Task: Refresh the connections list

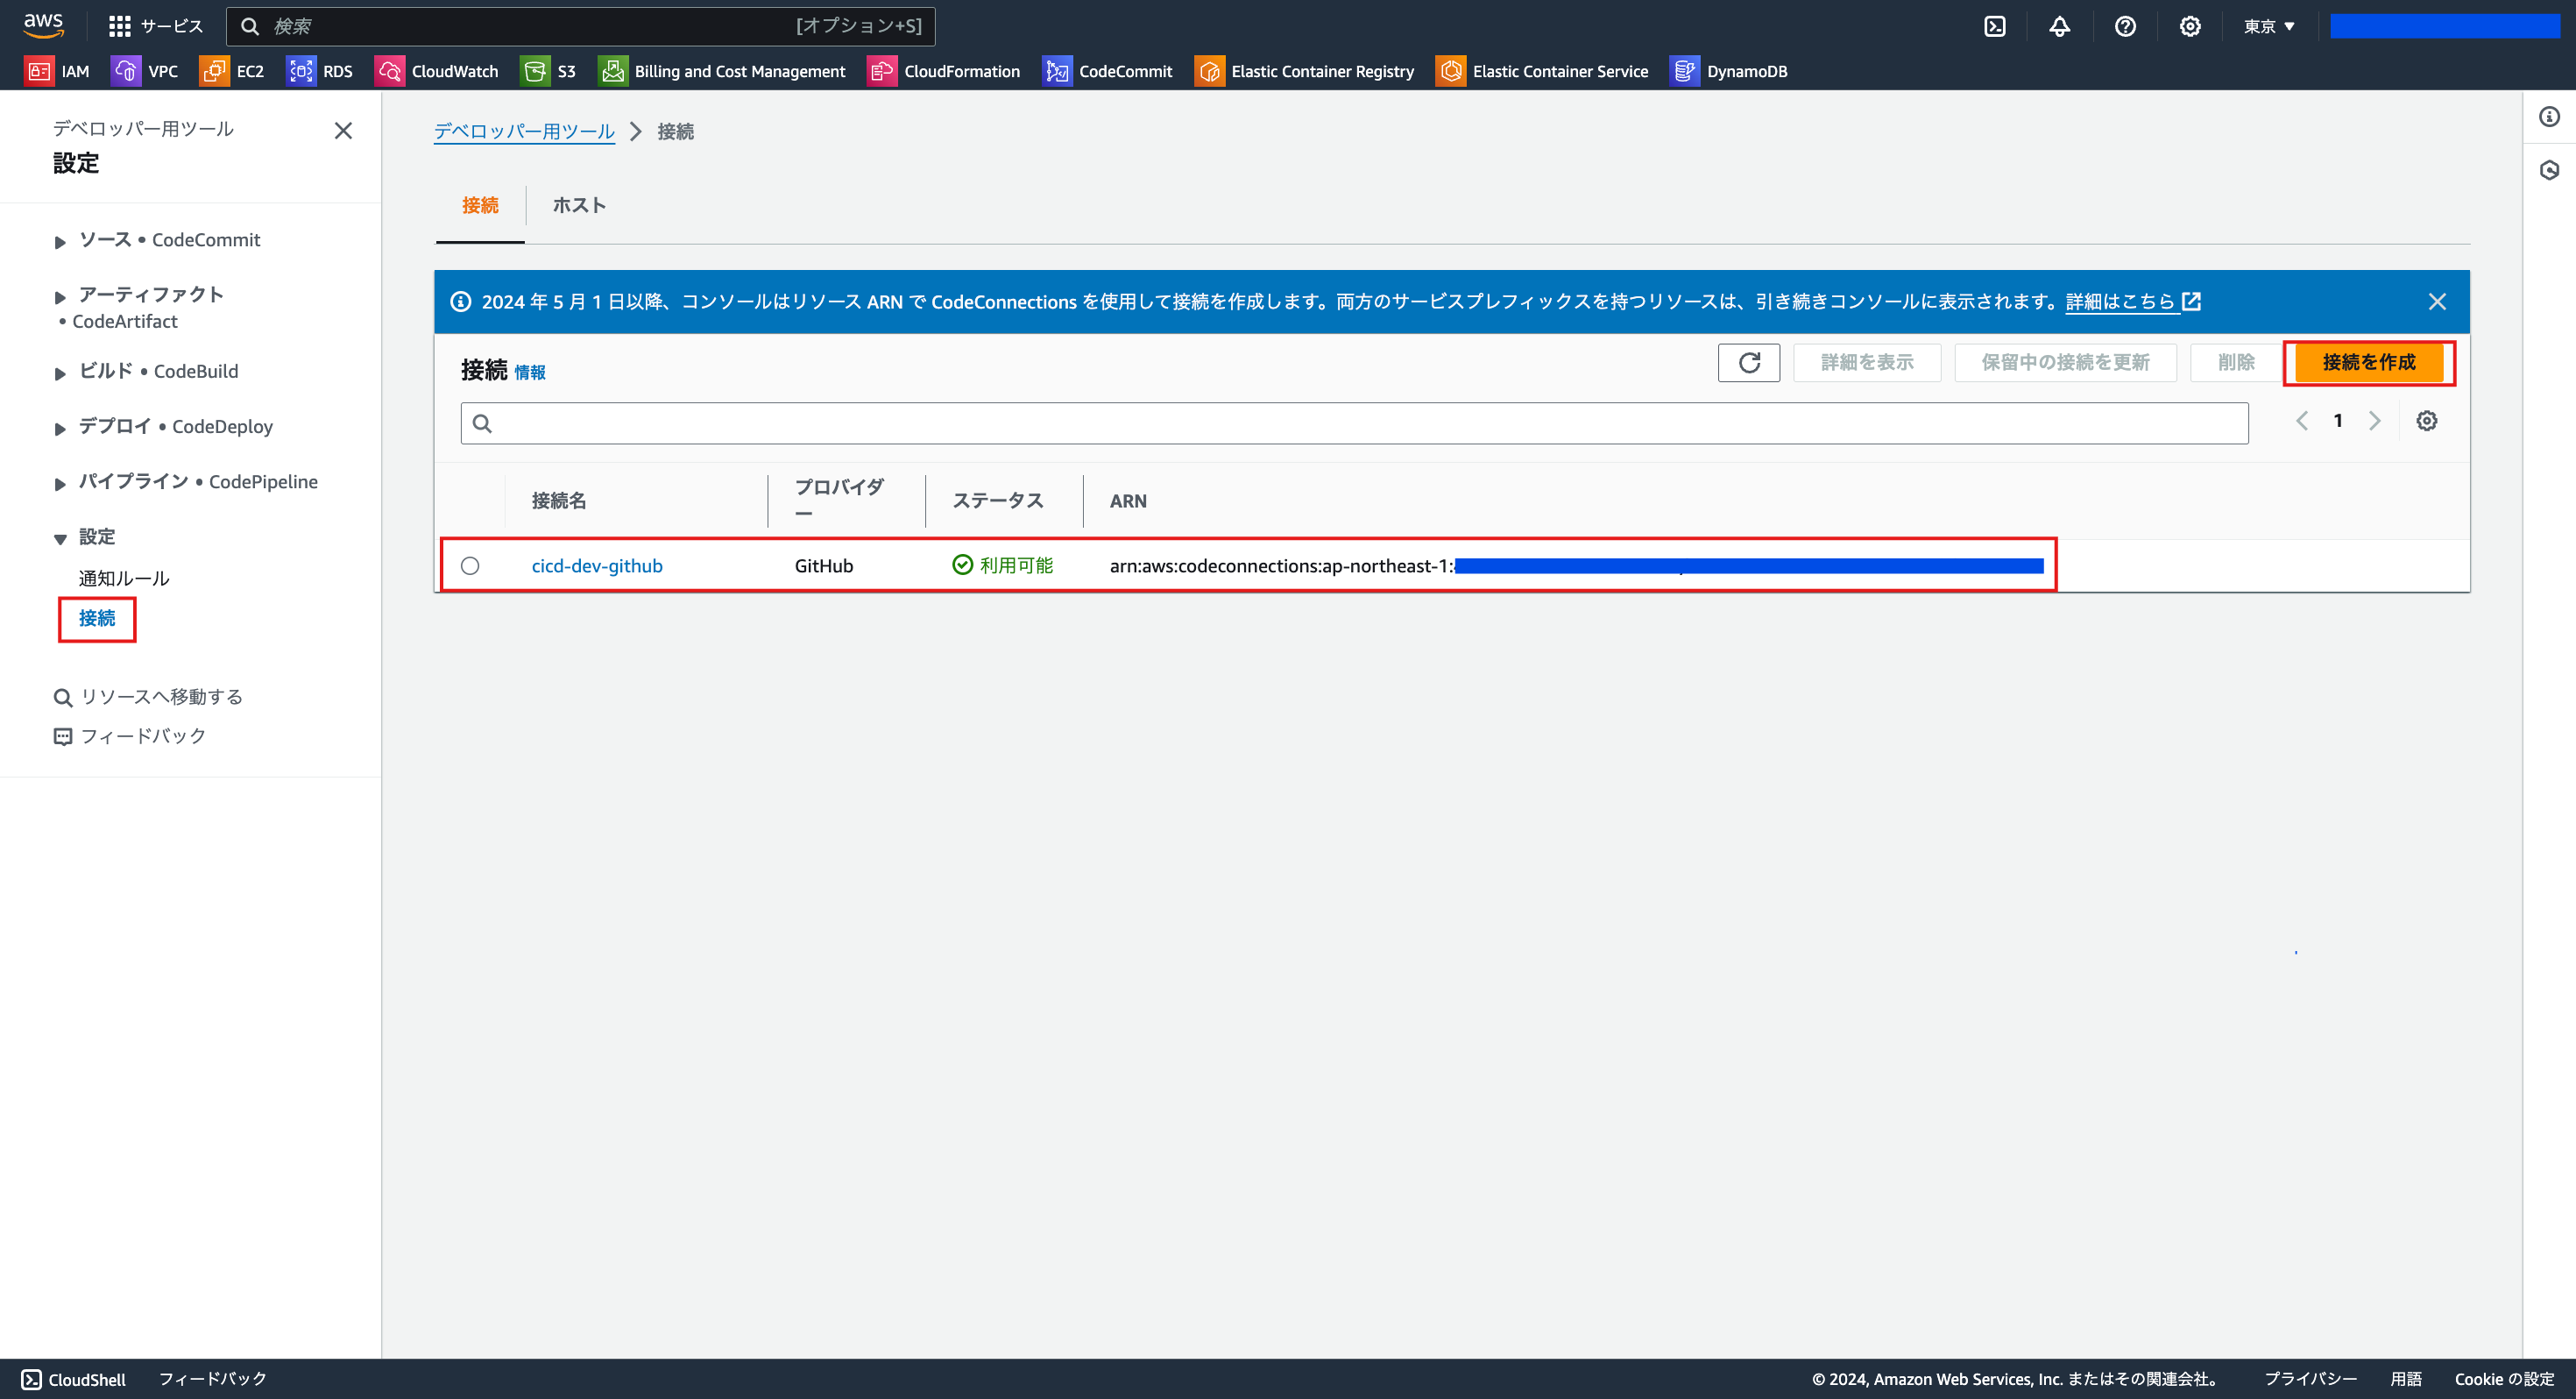Action: 1748,362
